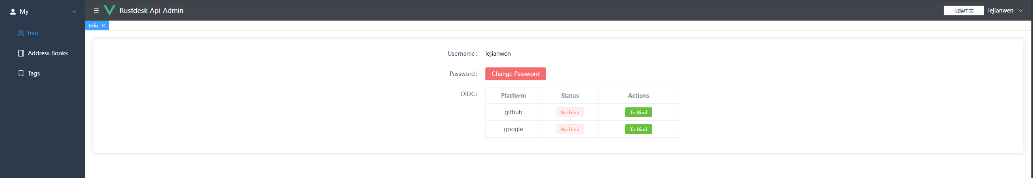The height and width of the screenshot is (178, 1033).
Task: Click the google No bind status tag
Action: [569, 130]
